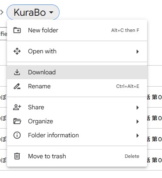Choose New folder from the menu
Viewport: 162px width, 178px height.
pyautogui.click(x=77, y=30)
